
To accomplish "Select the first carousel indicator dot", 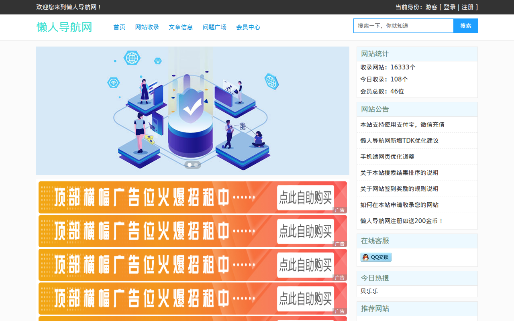I will tap(189, 165).
